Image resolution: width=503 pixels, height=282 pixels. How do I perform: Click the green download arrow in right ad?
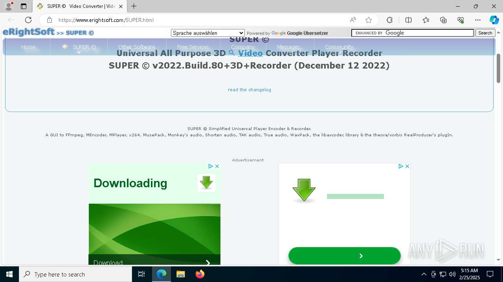point(304,190)
